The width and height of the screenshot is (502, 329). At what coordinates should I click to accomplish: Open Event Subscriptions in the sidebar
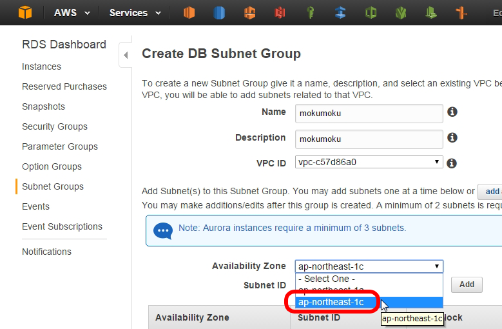[62, 226]
